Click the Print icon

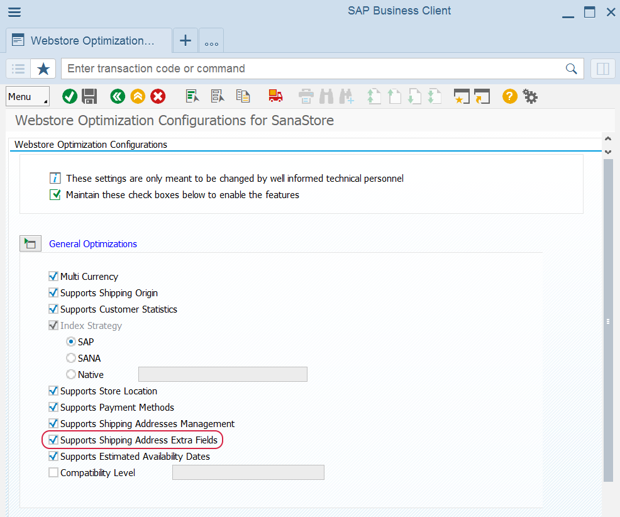(x=306, y=96)
